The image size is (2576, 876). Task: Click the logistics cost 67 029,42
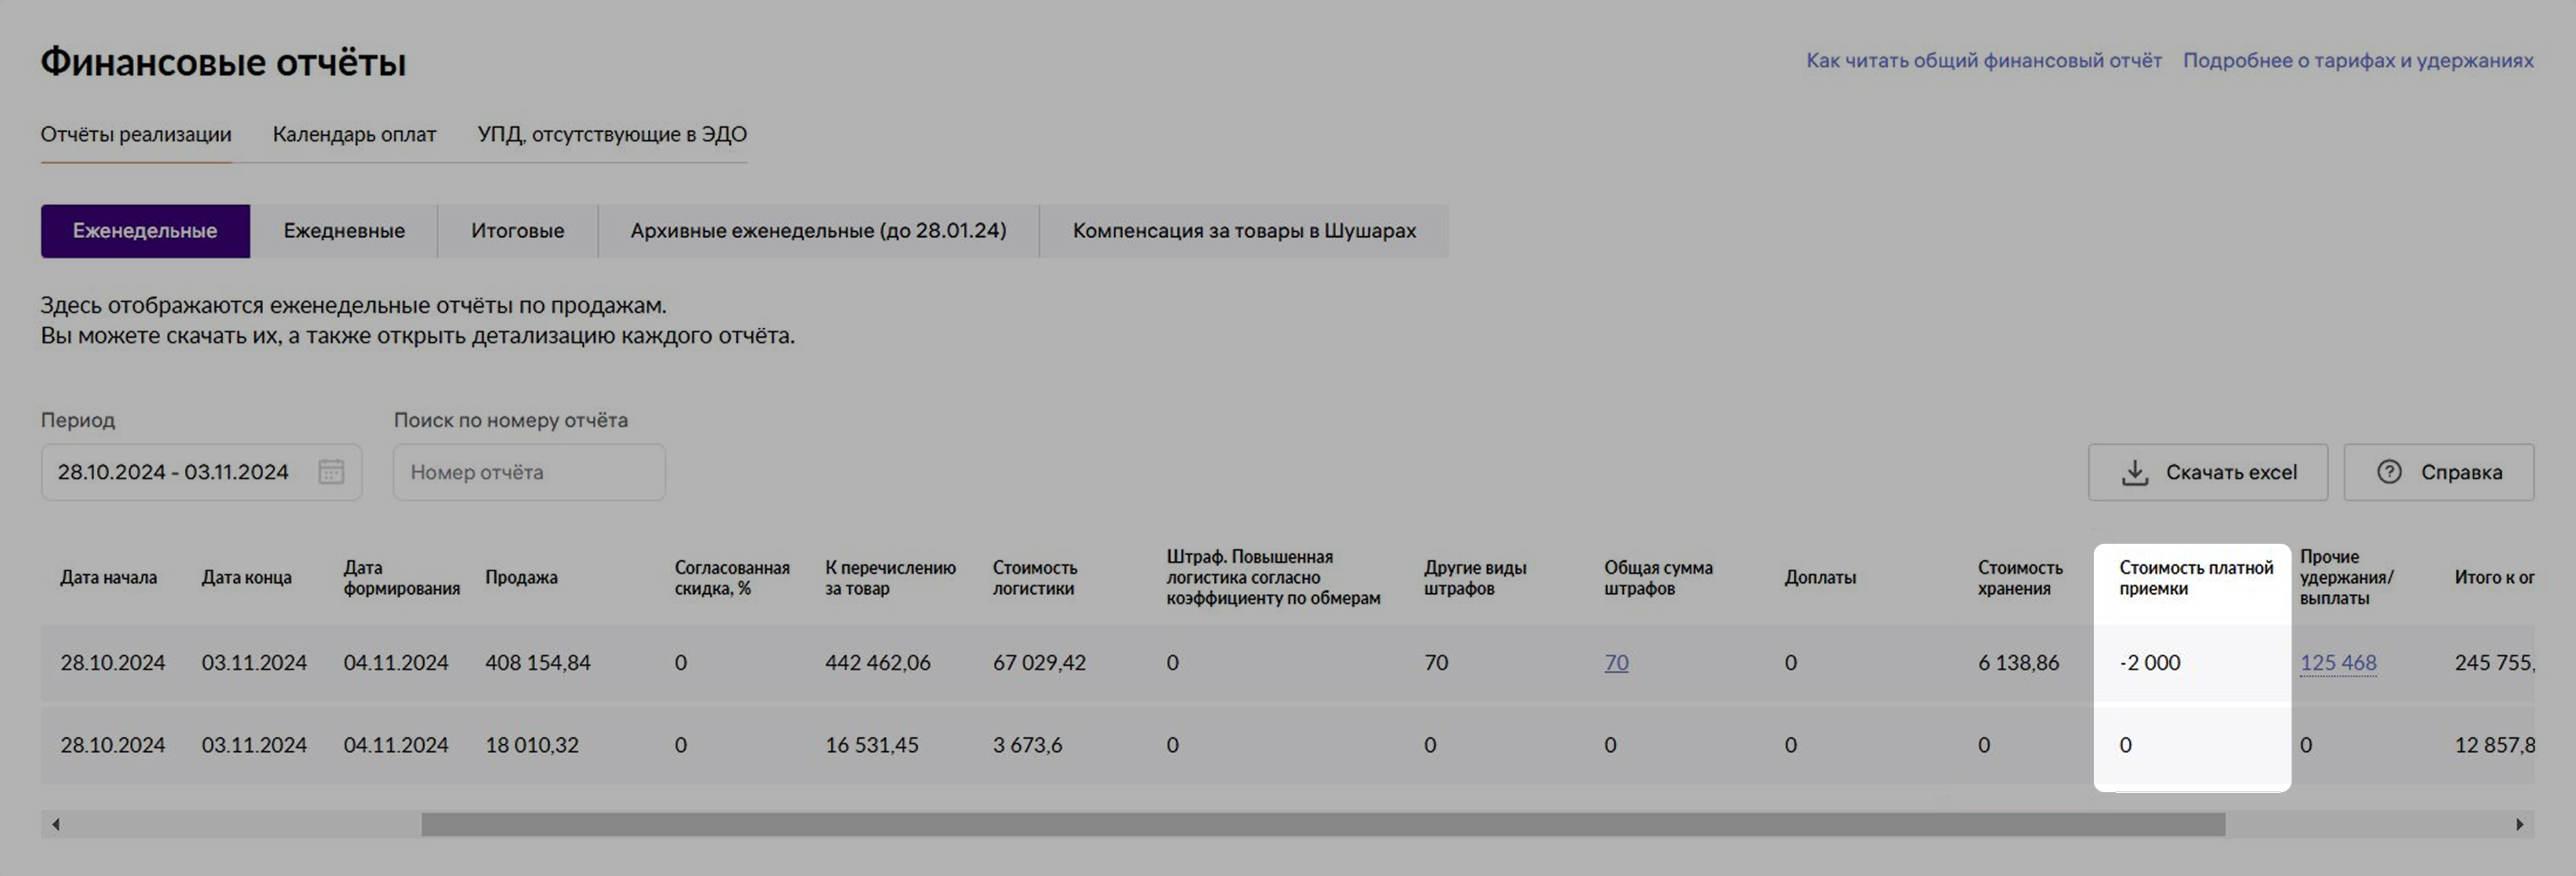tap(1039, 662)
